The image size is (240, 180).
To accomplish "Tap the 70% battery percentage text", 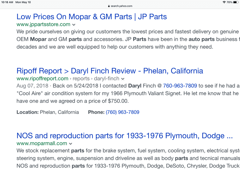I will click(x=229, y=2).
